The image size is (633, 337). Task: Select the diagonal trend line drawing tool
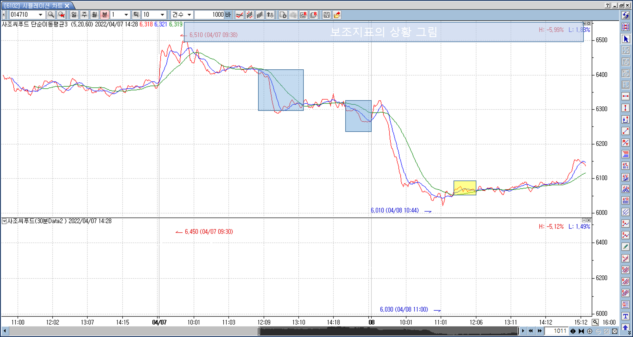pyautogui.click(x=626, y=131)
